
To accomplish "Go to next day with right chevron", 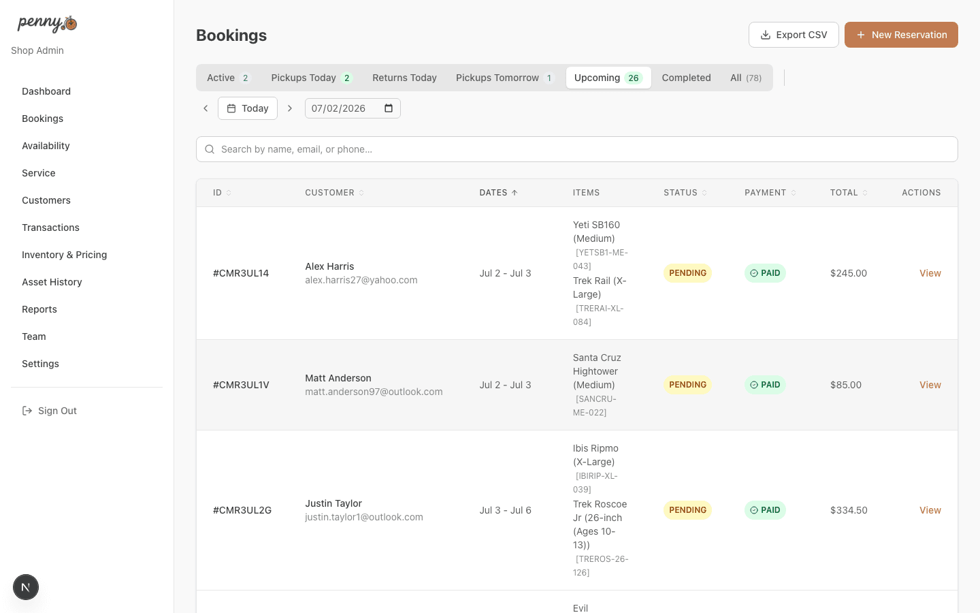I will pos(290,108).
